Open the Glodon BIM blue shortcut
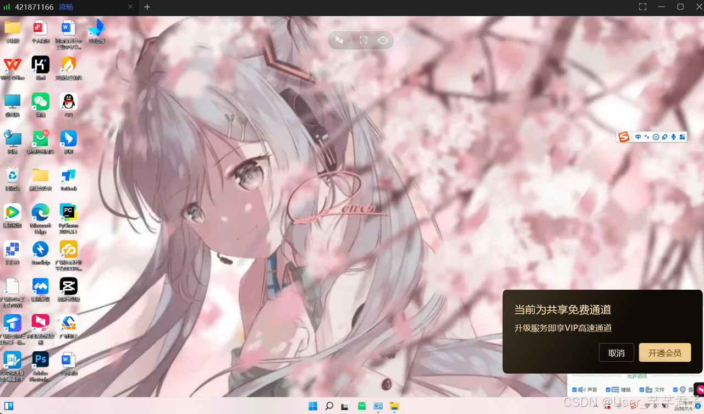The image size is (704, 414). click(x=12, y=329)
